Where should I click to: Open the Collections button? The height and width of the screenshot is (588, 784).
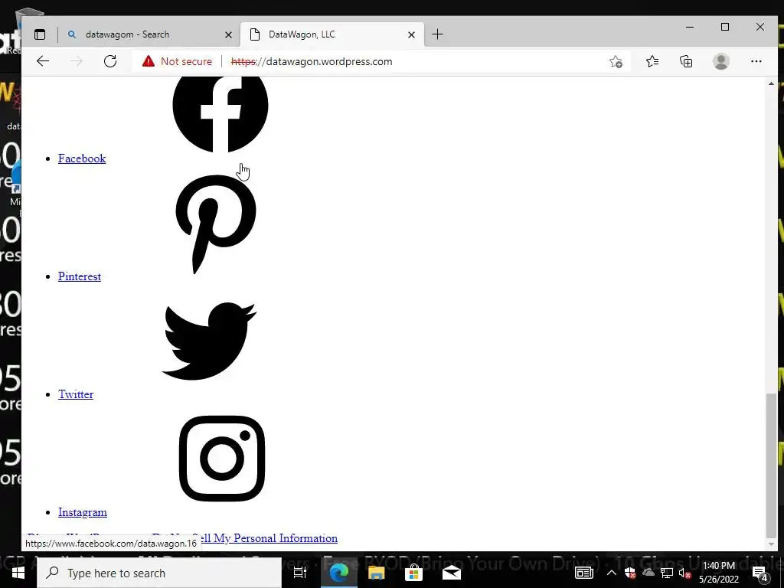(686, 61)
